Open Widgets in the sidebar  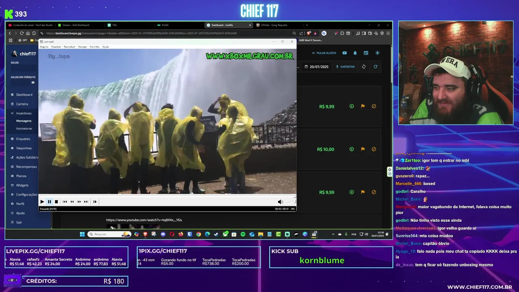pyautogui.click(x=22, y=185)
